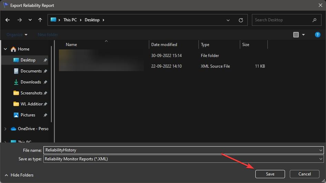Screen dimensions: 326x183
Task: Open File name history dropdown arrow
Action: 320,150
